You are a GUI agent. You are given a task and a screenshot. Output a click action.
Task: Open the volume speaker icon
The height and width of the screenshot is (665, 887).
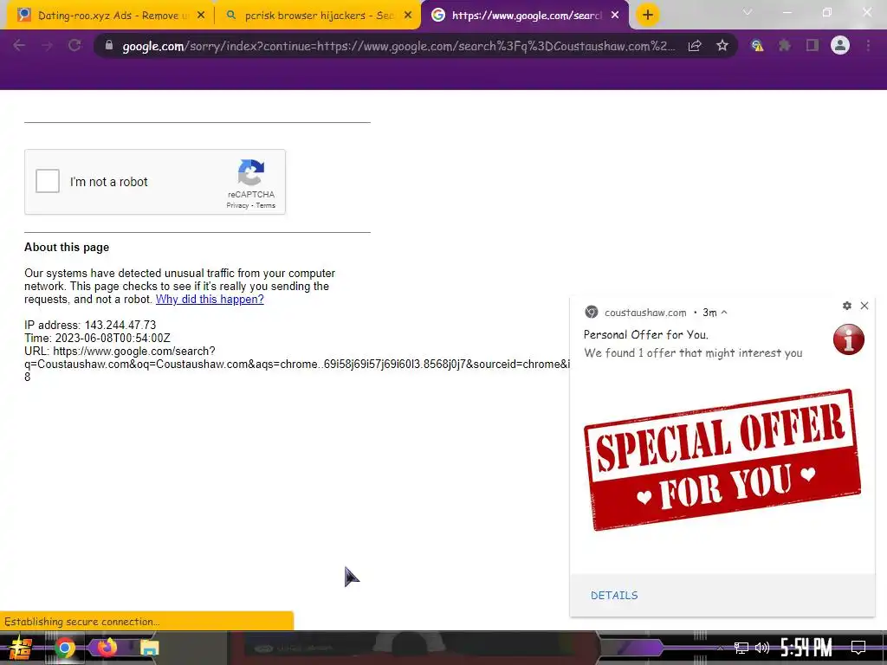(x=762, y=648)
